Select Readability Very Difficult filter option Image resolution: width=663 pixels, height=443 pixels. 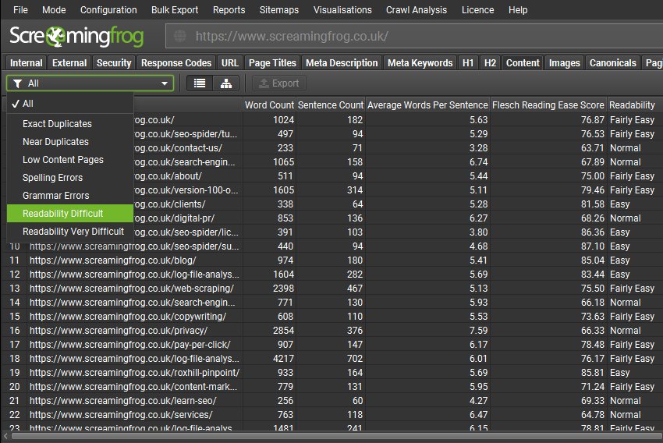click(x=70, y=232)
